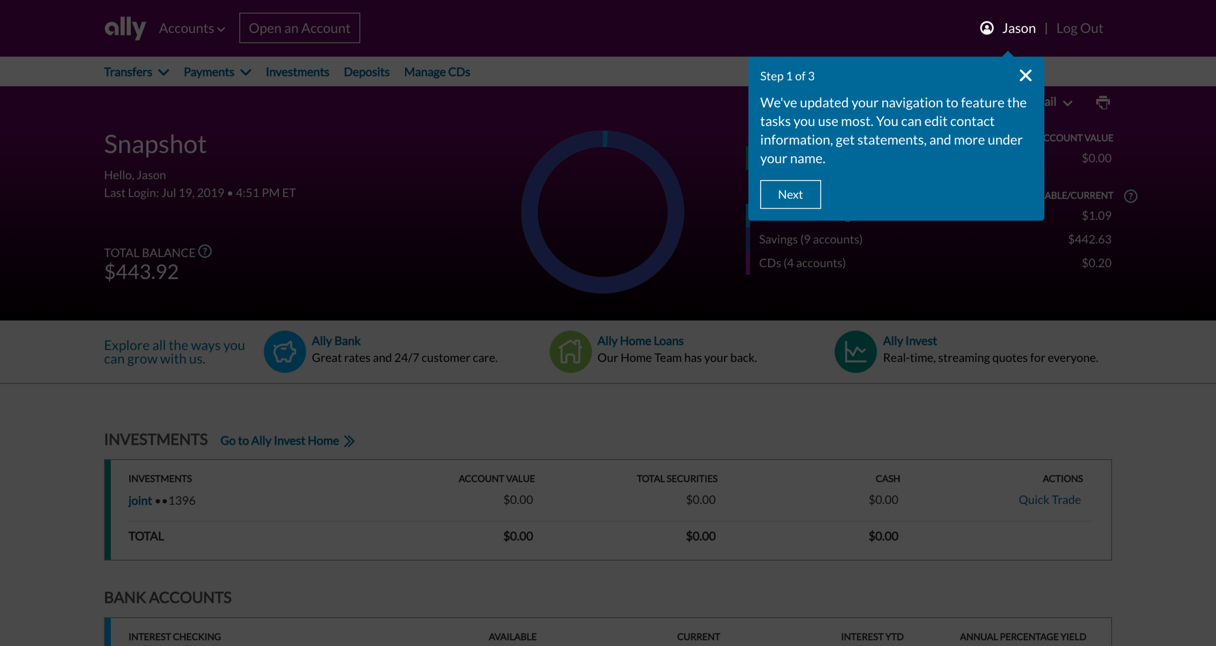Click the Log Out link

(1079, 28)
